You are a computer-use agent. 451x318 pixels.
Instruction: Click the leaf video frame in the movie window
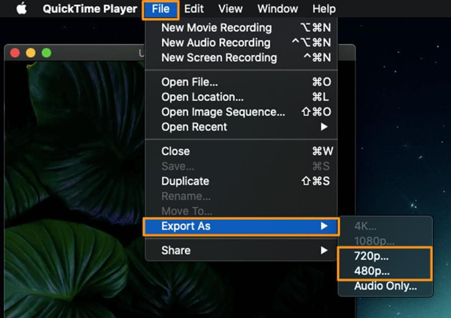point(75,189)
